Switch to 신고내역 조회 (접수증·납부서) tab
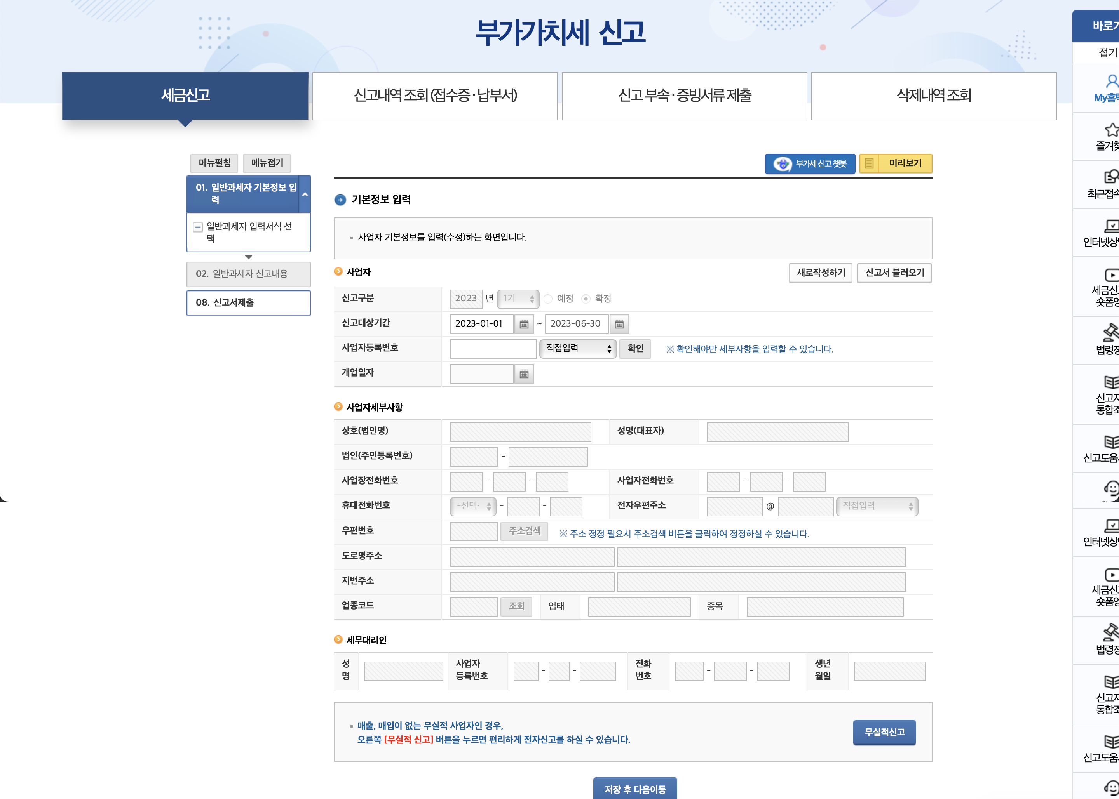Image resolution: width=1119 pixels, height=799 pixels. pos(435,96)
